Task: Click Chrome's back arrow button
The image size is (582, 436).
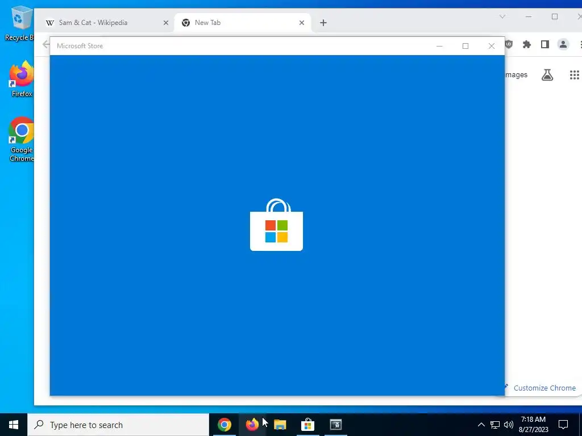Action: coord(45,44)
